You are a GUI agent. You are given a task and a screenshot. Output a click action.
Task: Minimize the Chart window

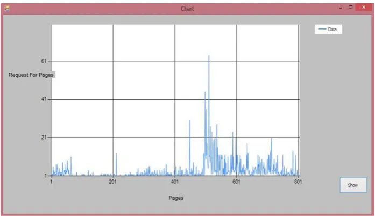(x=341, y=8)
